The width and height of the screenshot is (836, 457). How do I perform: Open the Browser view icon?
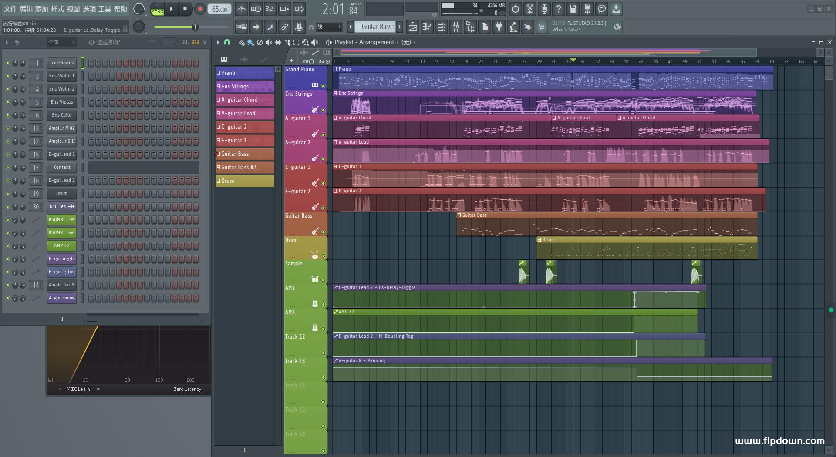pyautogui.click(x=470, y=27)
